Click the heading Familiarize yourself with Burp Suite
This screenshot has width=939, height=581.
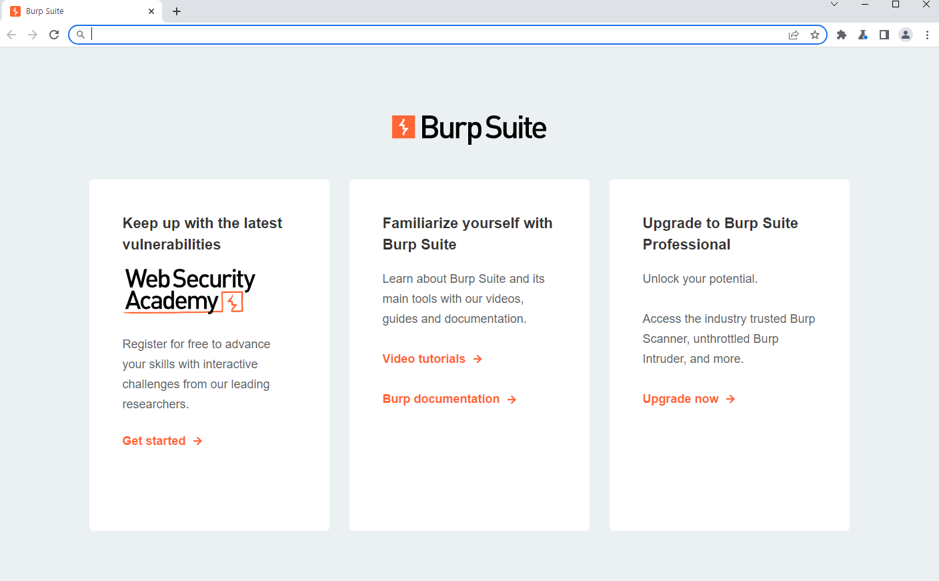(467, 233)
